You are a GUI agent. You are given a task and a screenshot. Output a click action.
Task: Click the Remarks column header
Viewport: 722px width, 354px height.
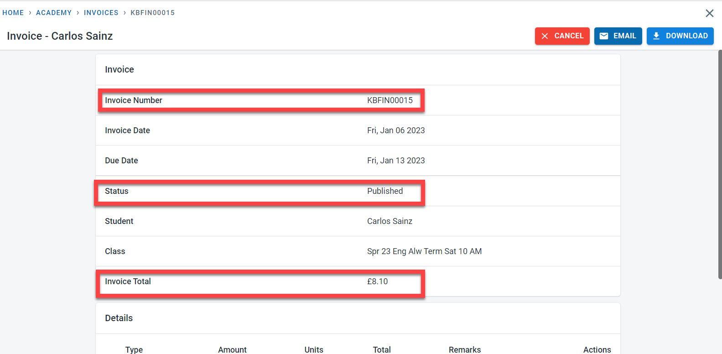point(464,349)
